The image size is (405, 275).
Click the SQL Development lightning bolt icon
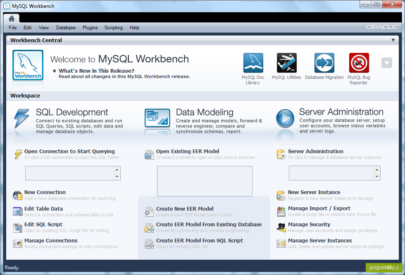[21, 119]
